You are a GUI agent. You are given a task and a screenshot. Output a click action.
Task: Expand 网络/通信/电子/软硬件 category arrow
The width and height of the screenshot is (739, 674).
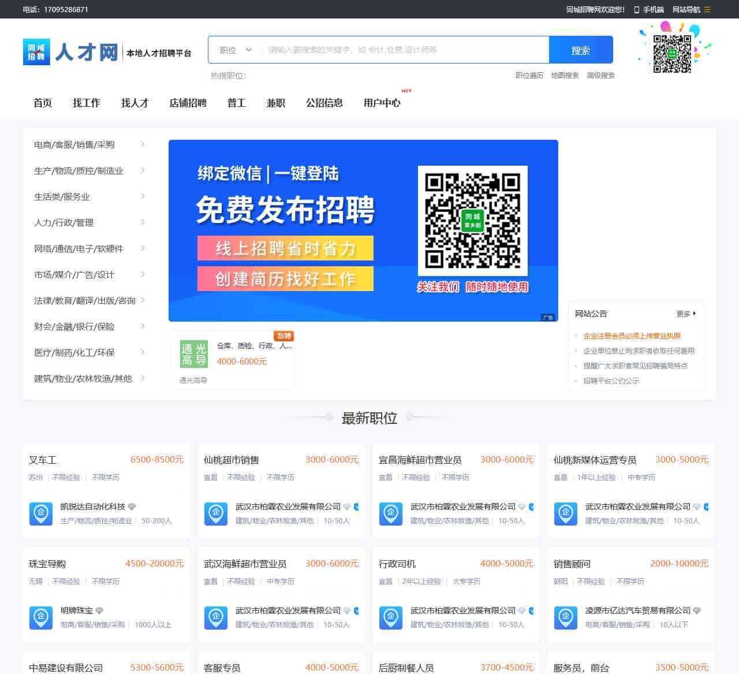(x=143, y=248)
